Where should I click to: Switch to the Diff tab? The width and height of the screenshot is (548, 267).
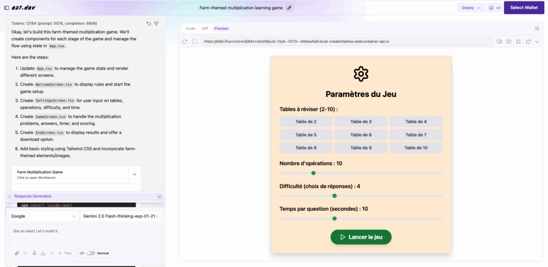click(x=204, y=28)
